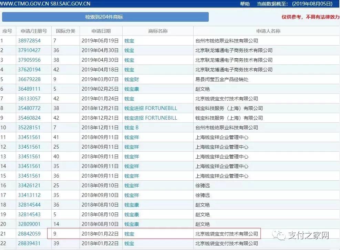Open application number 36489111
This screenshot has width=340, height=250.
click(x=29, y=89)
